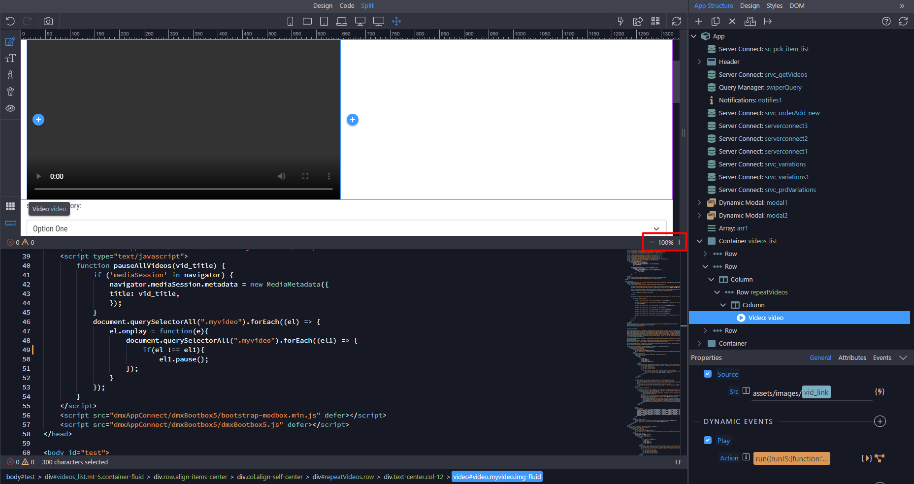The width and height of the screenshot is (914, 484).
Task: Toggle the grid overlay in the left sidebar
Action: tap(10, 206)
